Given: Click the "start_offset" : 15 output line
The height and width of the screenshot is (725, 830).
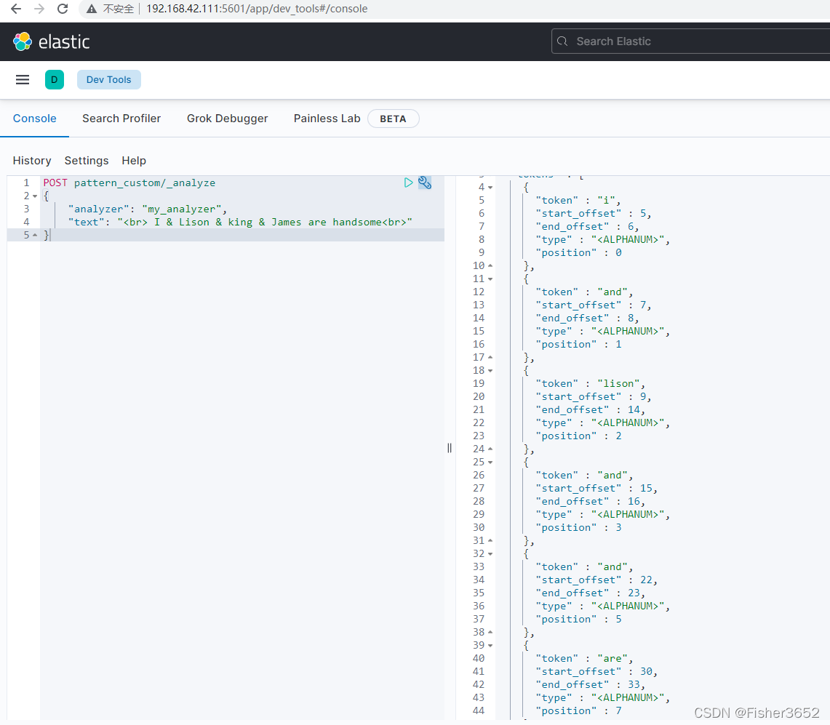Looking at the screenshot, I should 596,489.
